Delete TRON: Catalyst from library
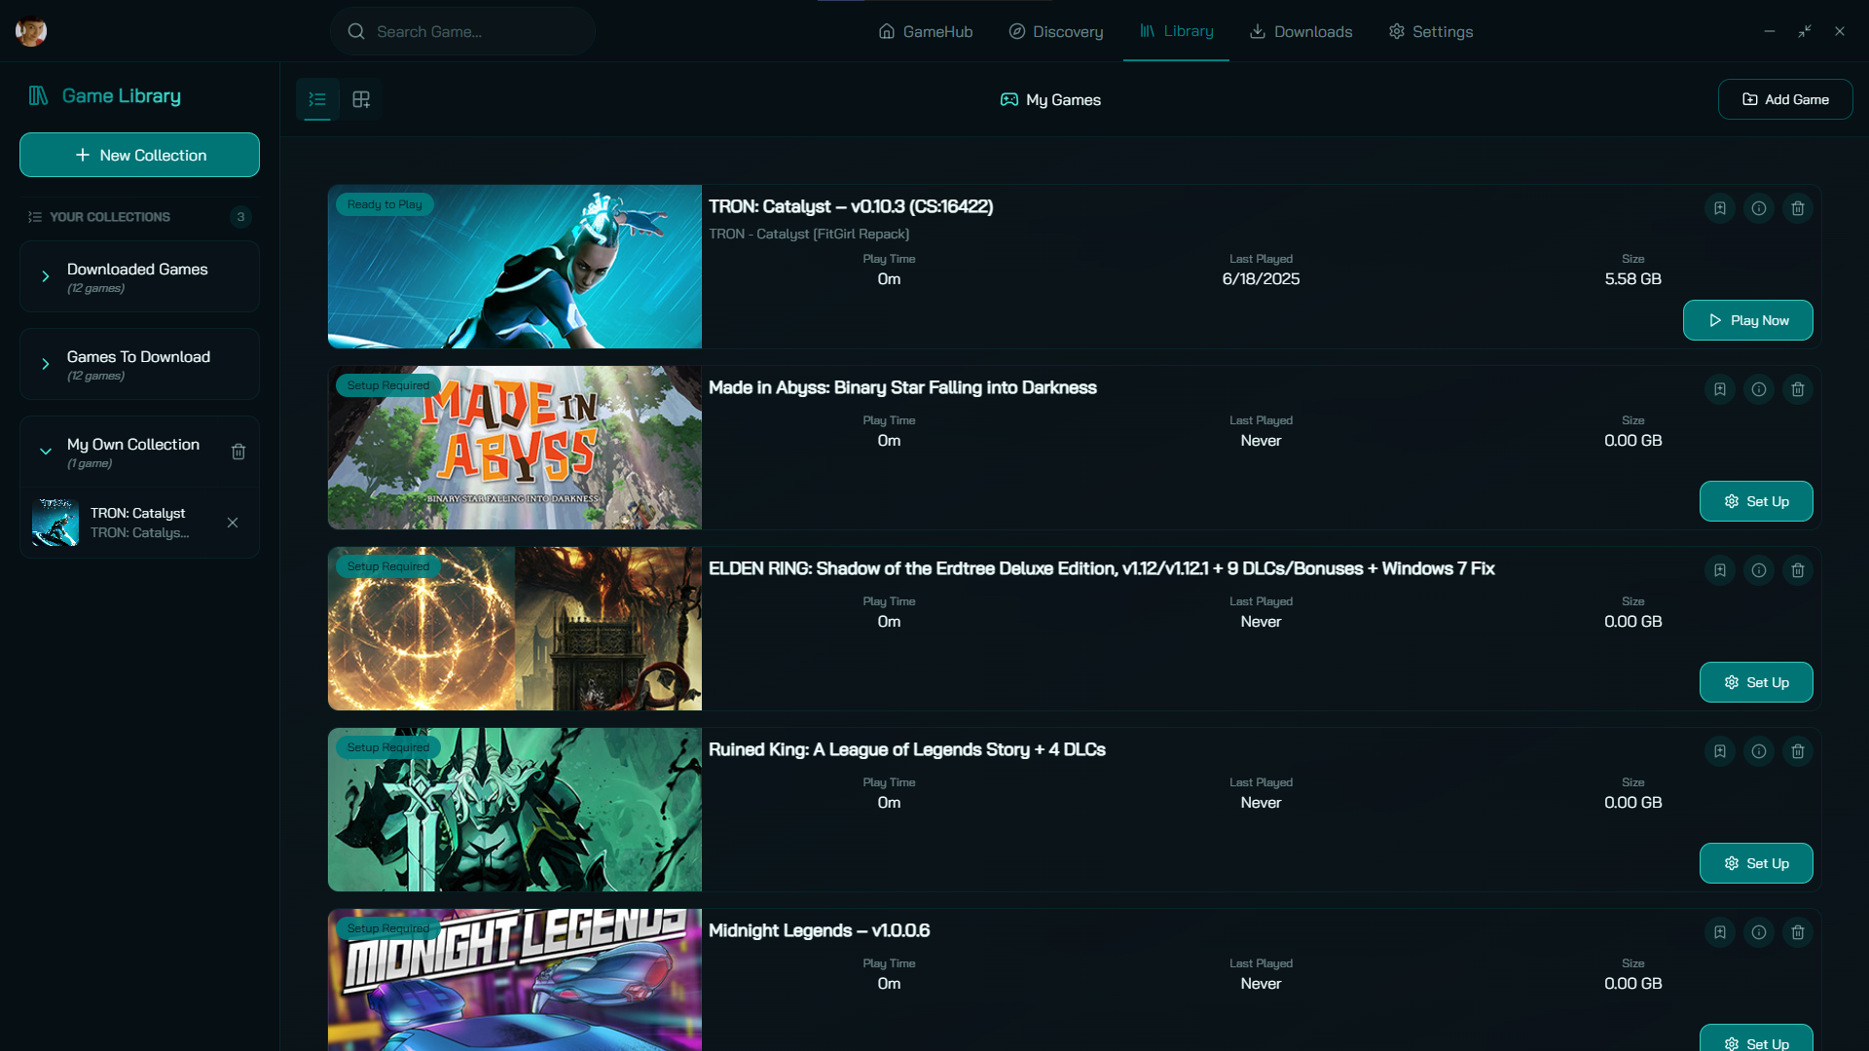The width and height of the screenshot is (1869, 1051). 1798,208
